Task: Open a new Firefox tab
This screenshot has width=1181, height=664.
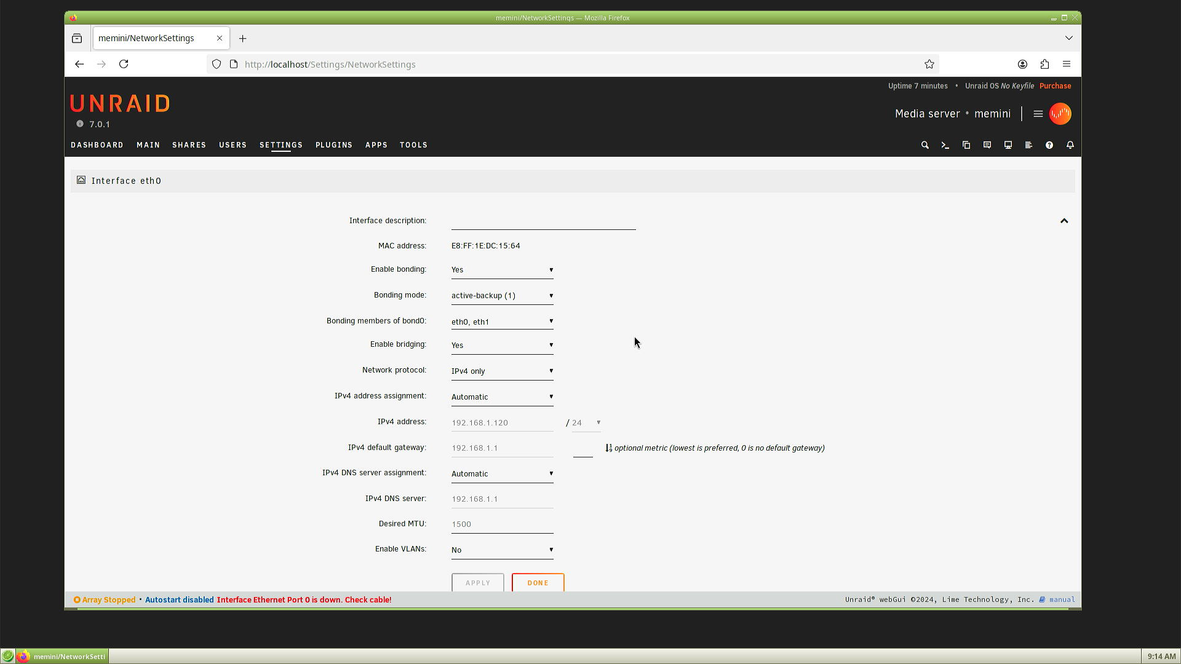Action: tap(243, 38)
